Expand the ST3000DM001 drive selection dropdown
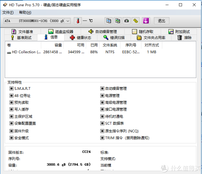Viewport: 202px width, 174px height. click(68, 21)
